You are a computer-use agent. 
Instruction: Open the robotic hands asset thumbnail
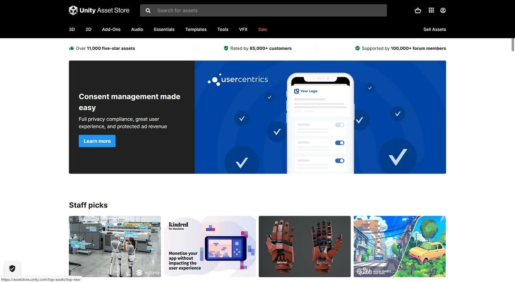(305, 246)
